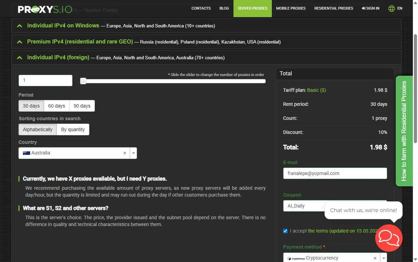Click Premium IPv4 residential heading
Screen dimensions: 418x262
[80, 42]
